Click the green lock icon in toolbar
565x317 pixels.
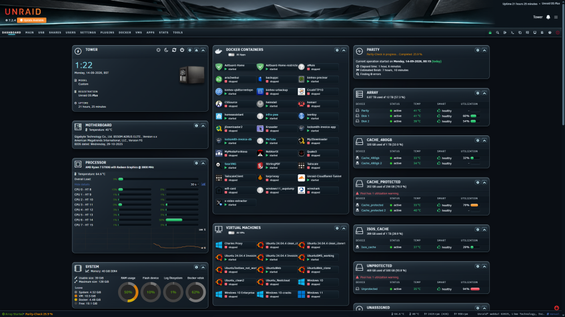490,32
